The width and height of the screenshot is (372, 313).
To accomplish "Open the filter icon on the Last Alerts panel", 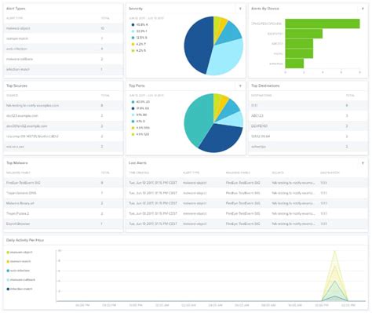I will pos(363,163).
